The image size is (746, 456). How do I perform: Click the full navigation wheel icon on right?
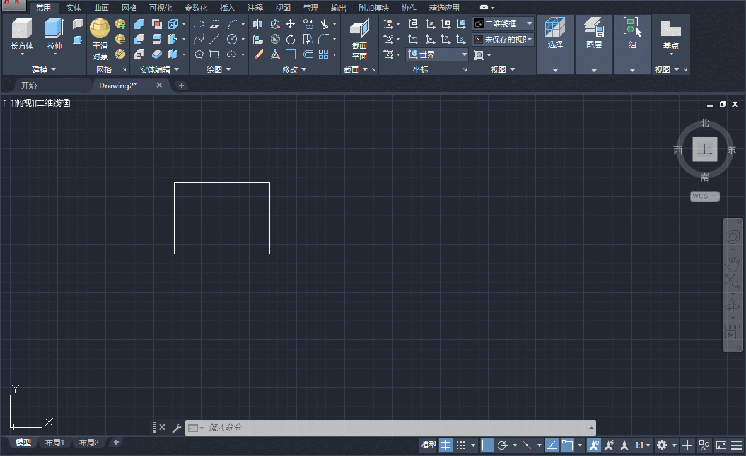(732, 237)
